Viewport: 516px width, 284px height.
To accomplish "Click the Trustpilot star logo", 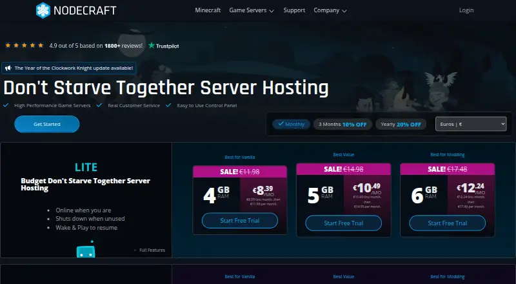I will (152, 45).
